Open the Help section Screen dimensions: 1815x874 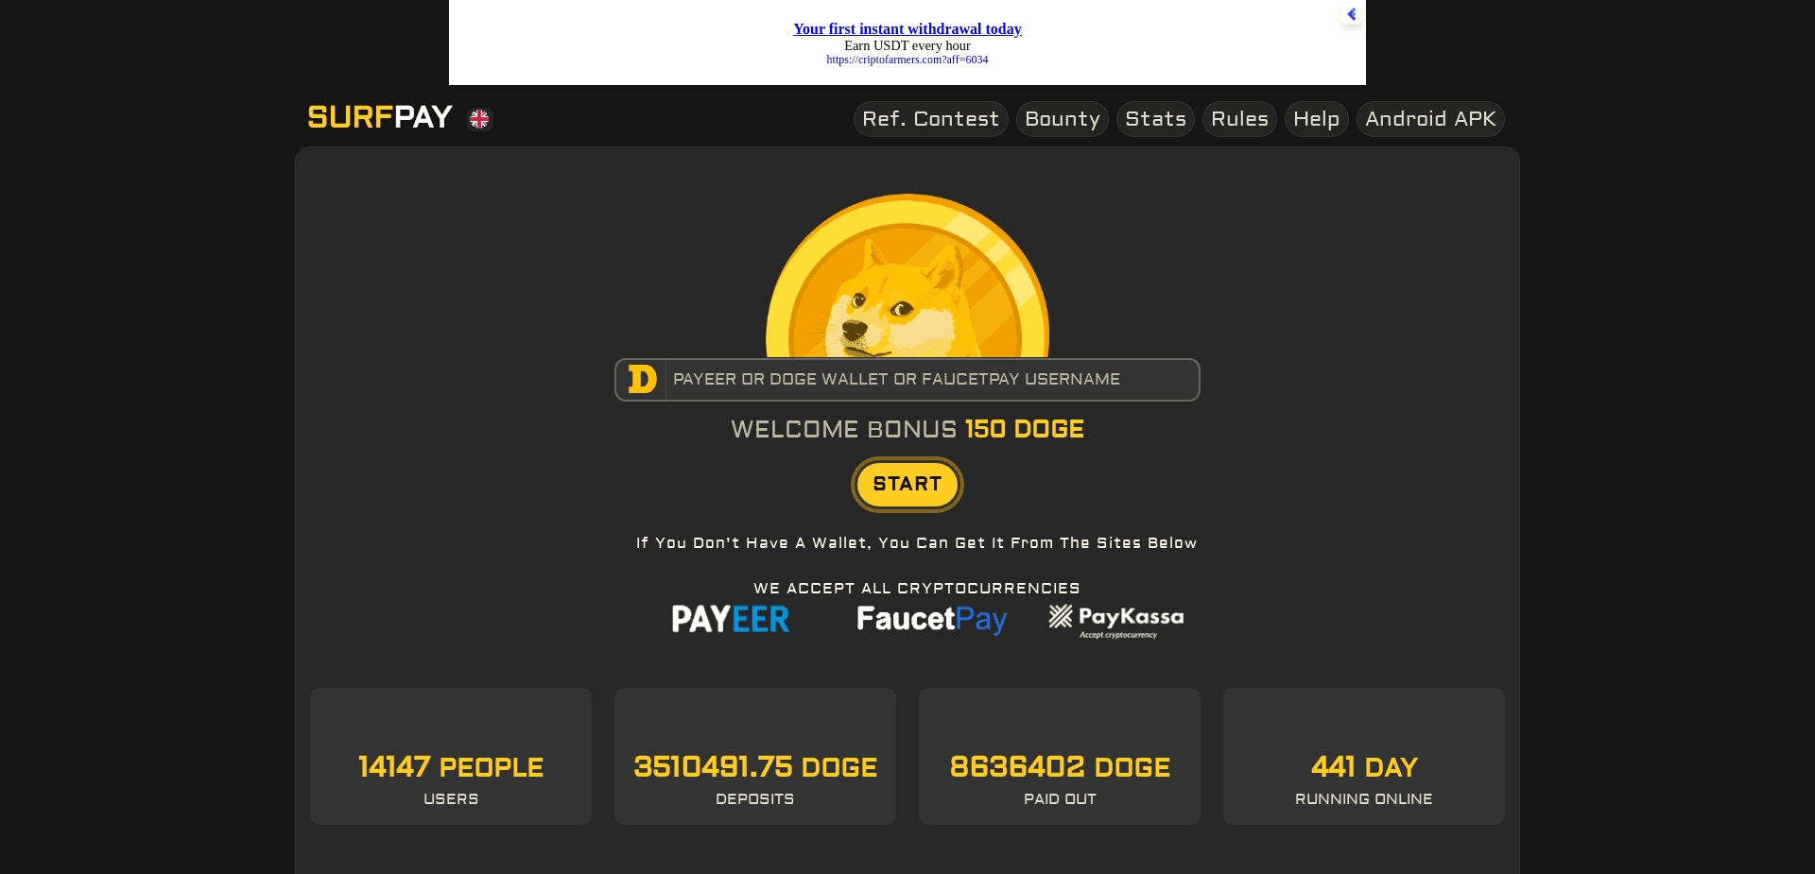[x=1316, y=118]
